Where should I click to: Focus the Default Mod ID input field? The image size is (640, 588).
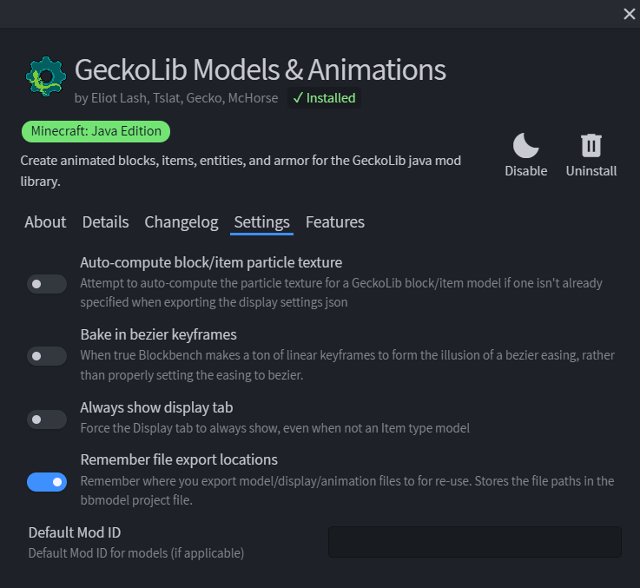coord(475,542)
